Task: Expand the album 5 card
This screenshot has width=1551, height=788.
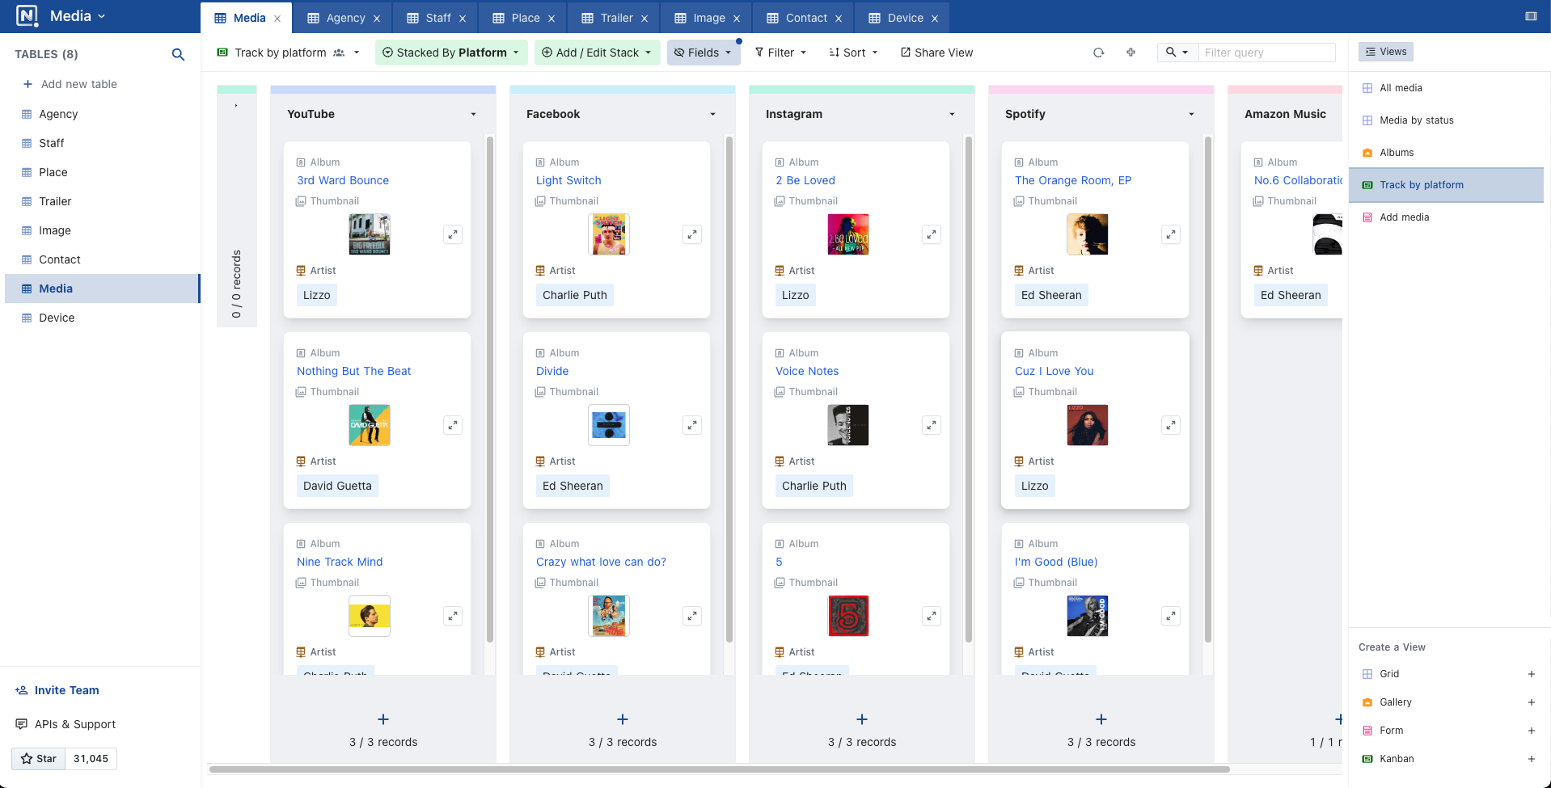Action: pos(932,616)
